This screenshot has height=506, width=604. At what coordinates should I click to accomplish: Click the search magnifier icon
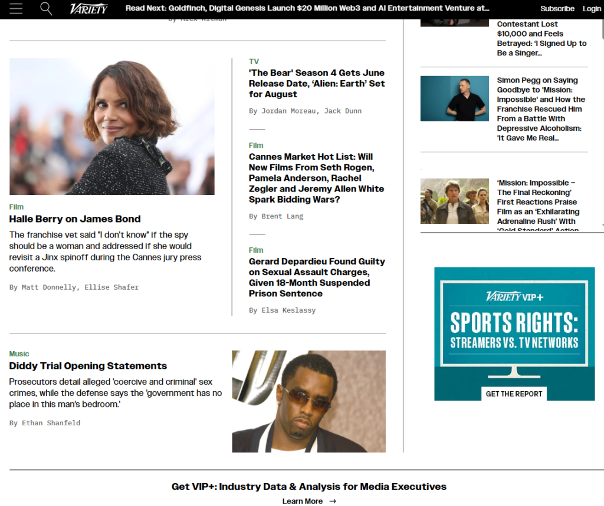click(46, 8)
